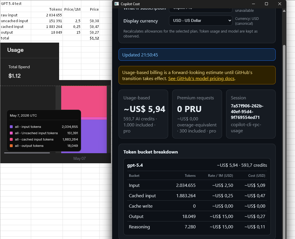The height and width of the screenshot is (239, 295).
Task: Select the cell with 151 391
Action: click(x=47, y=21)
